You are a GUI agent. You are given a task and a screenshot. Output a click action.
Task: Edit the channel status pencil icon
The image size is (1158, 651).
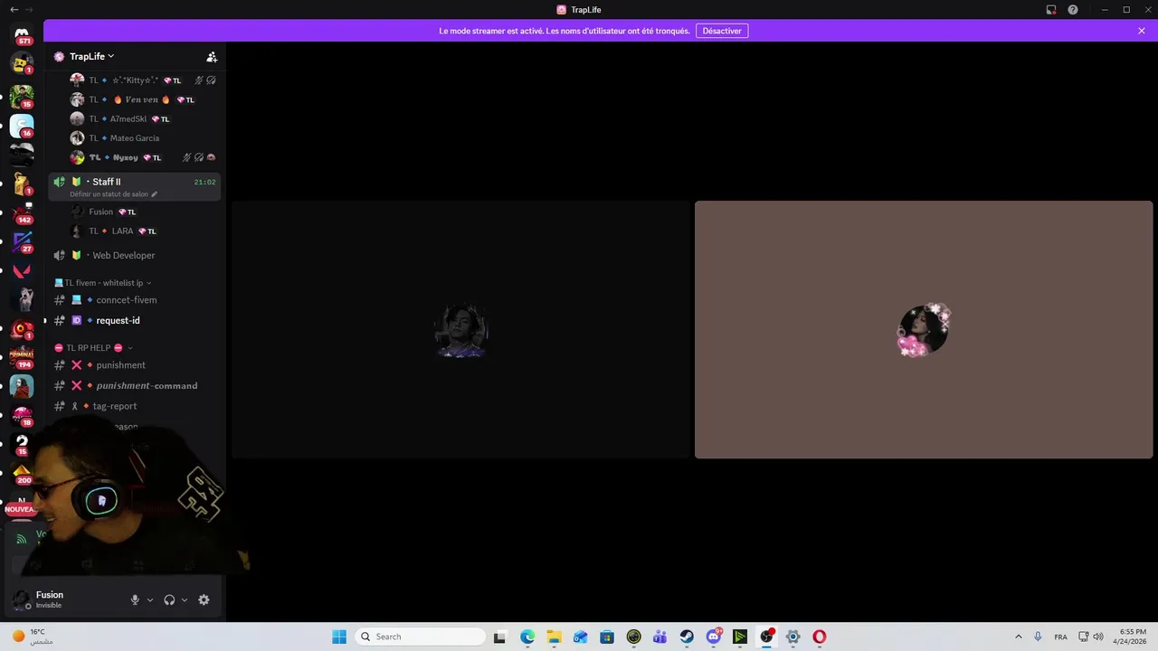(155, 194)
